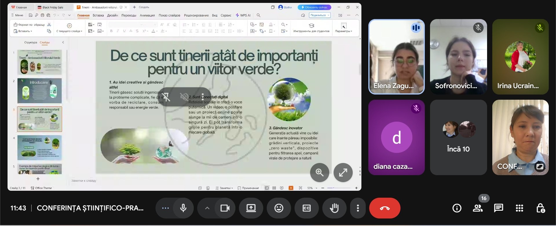Open the in-call chat panel
556x226 pixels.
click(498, 208)
